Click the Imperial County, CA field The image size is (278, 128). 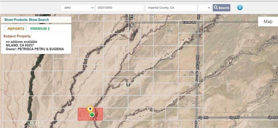[x=171, y=8]
